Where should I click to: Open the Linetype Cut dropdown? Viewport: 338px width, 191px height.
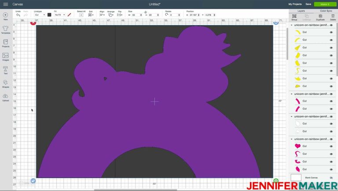[x=40, y=15]
